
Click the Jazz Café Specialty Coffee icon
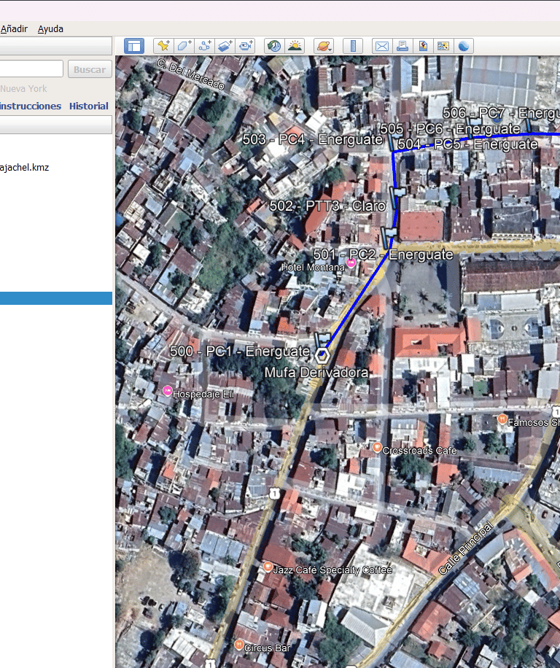point(268,567)
